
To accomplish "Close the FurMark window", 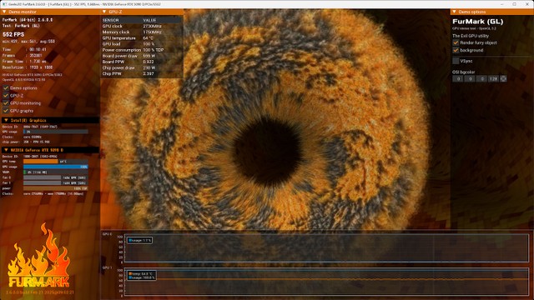I will [x=526, y=4].
